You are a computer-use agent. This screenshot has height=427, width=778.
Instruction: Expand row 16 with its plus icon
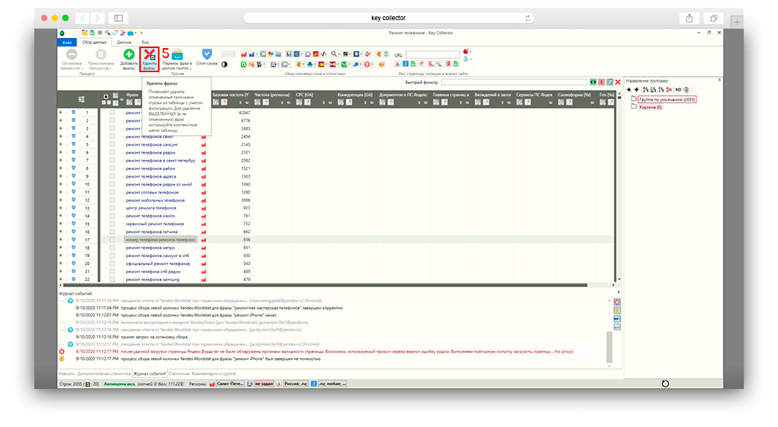coord(61,231)
